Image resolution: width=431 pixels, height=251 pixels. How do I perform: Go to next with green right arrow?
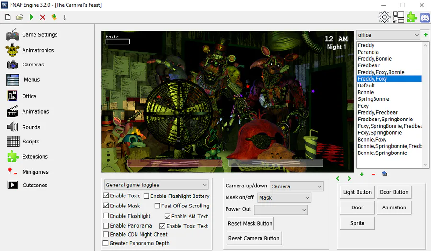pos(349,179)
